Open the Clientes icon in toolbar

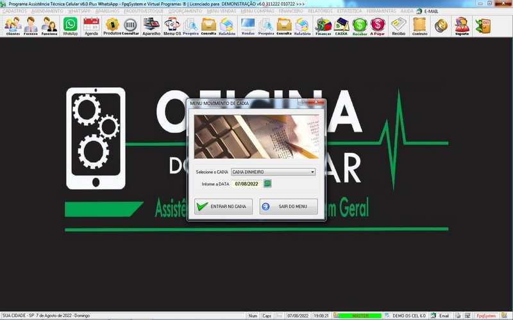(13, 26)
